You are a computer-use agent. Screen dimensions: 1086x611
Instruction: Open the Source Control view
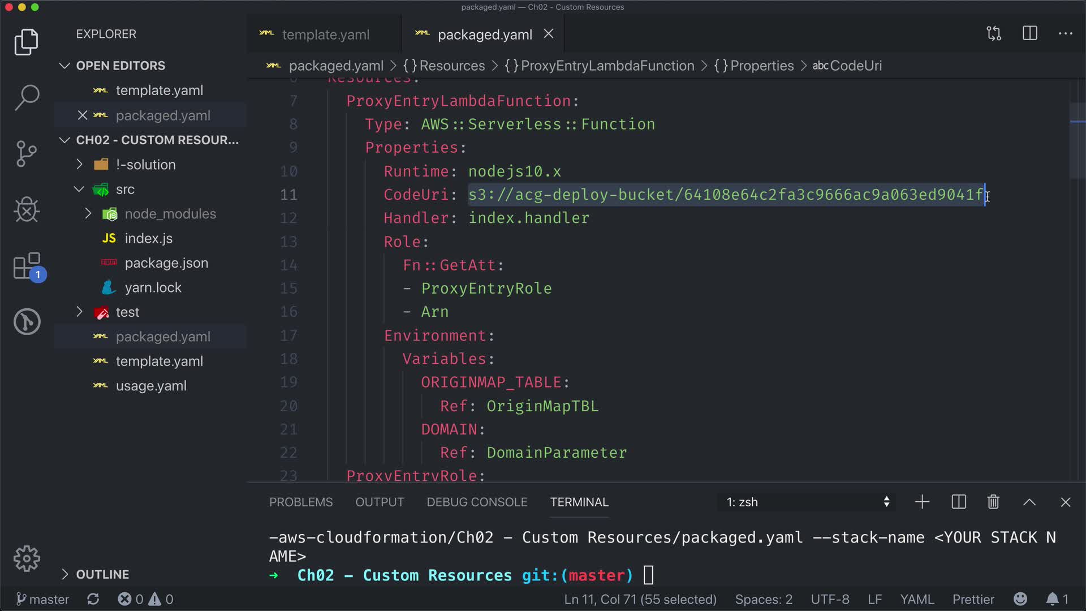27,153
